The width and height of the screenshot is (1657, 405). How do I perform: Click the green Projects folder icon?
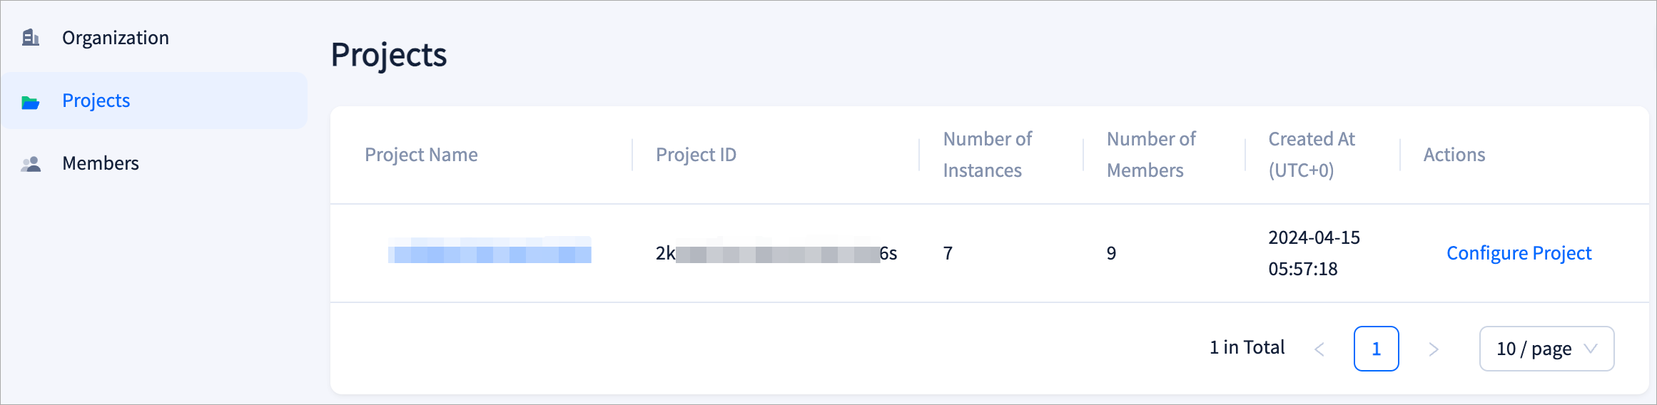click(x=31, y=102)
